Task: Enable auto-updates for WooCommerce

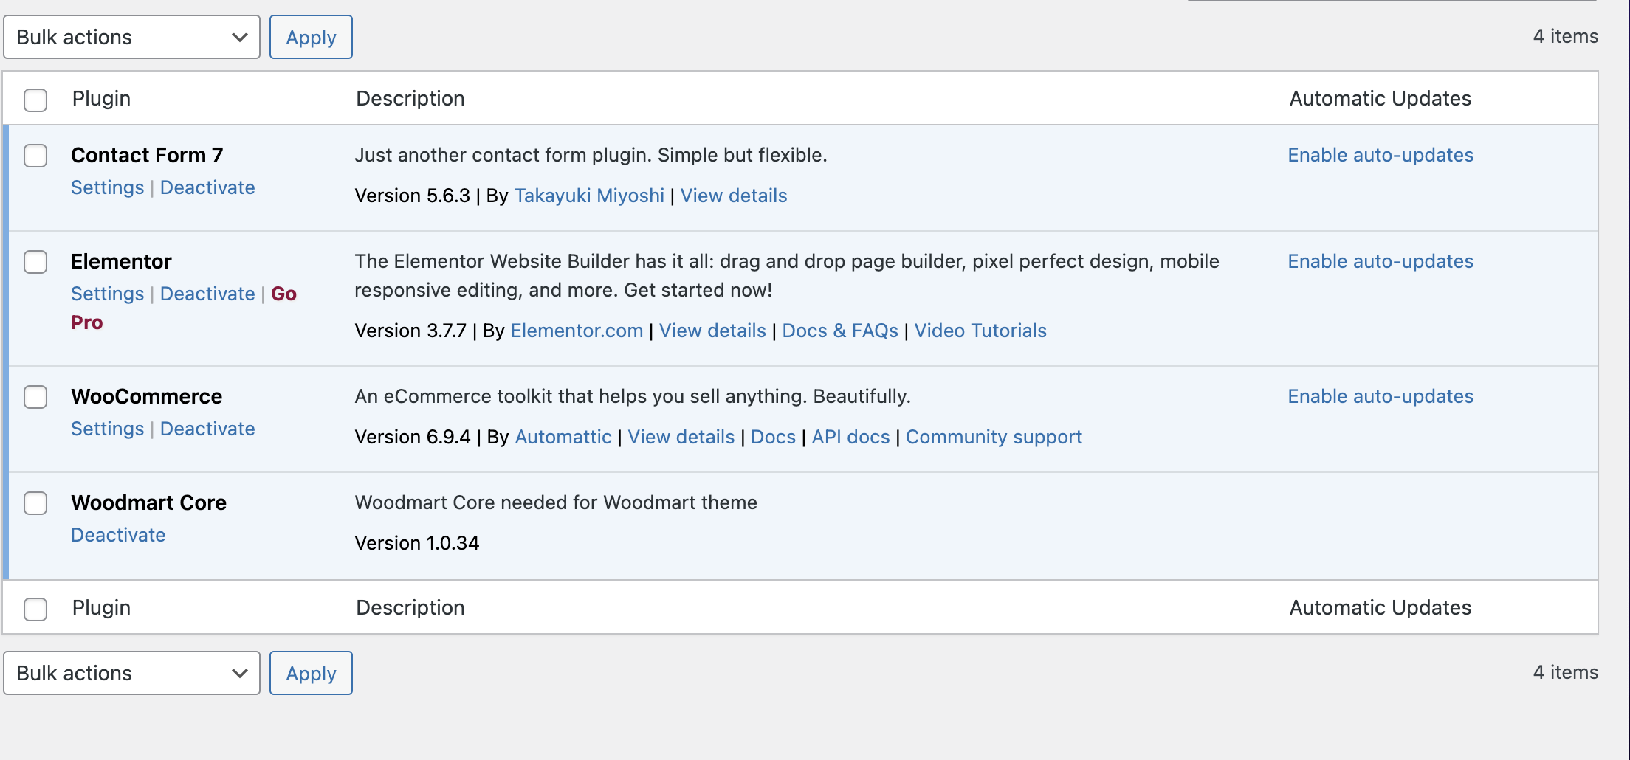Action: point(1380,396)
